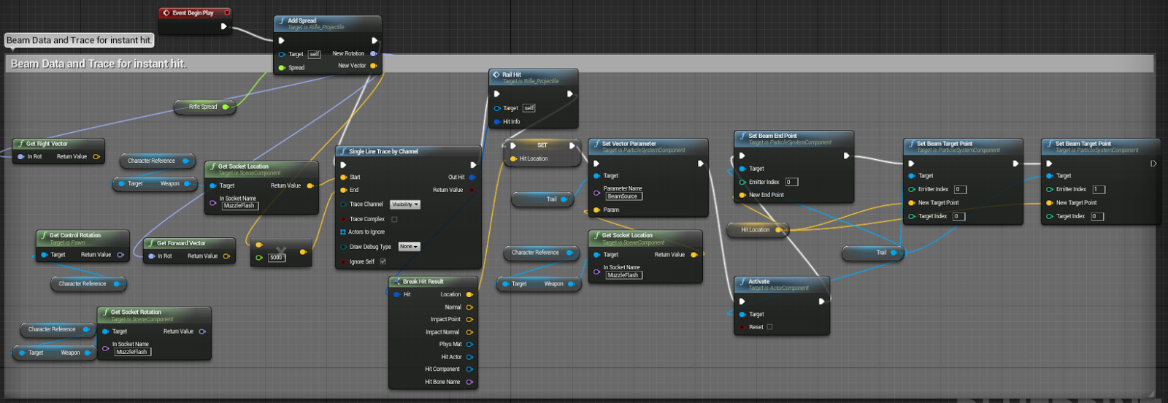Click the Impact Normal output pin
This screenshot has width=1168, height=403.
pos(469,332)
